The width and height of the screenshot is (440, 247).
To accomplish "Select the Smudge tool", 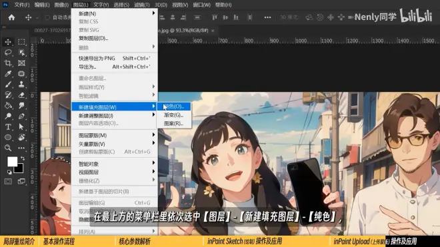I will (x=21, y=106).
